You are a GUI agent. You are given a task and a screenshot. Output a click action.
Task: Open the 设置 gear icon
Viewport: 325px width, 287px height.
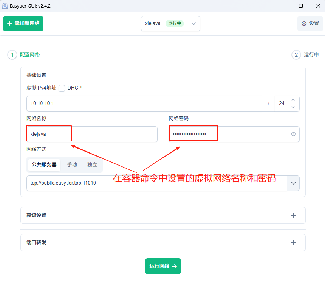pyautogui.click(x=304, y=23)
